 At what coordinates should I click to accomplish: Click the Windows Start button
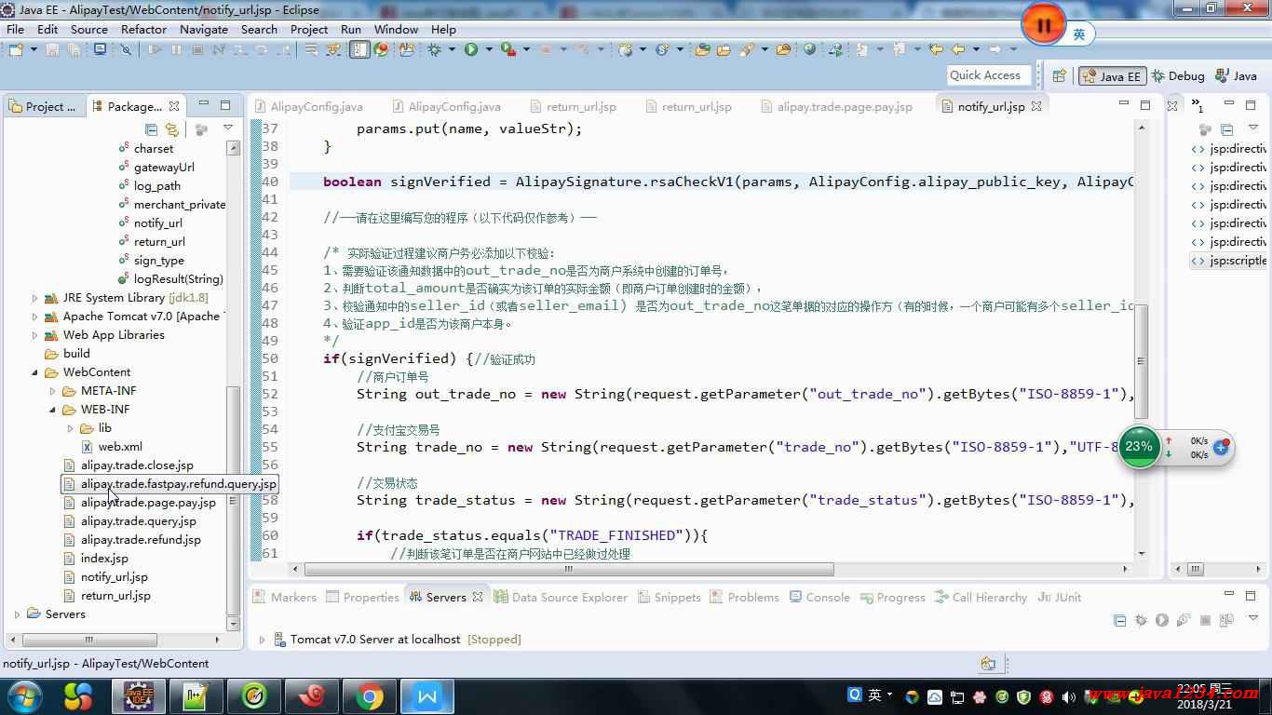click(23, 695)
